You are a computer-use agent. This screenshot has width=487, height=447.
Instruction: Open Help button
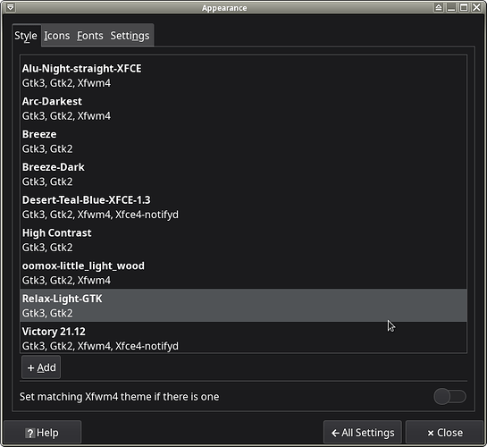43,433
